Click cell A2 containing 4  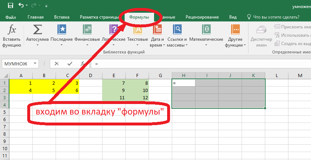coord(21,90)
